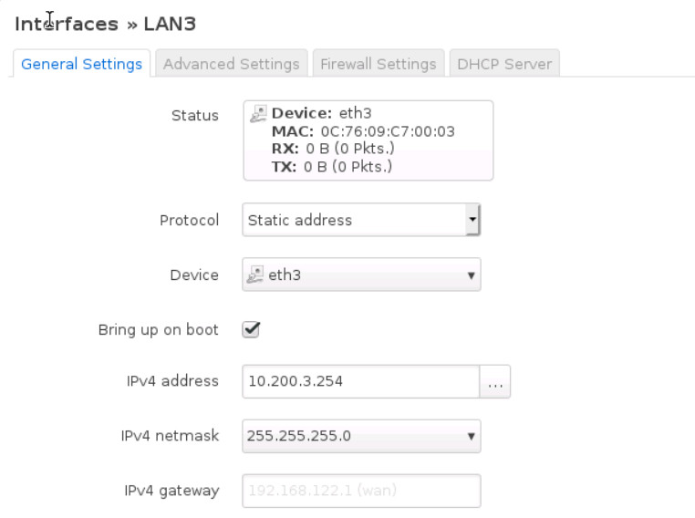695x518 pixels.
Task: Toggle the Bring up on boot checkbox
Action: (x=252, y=329)
